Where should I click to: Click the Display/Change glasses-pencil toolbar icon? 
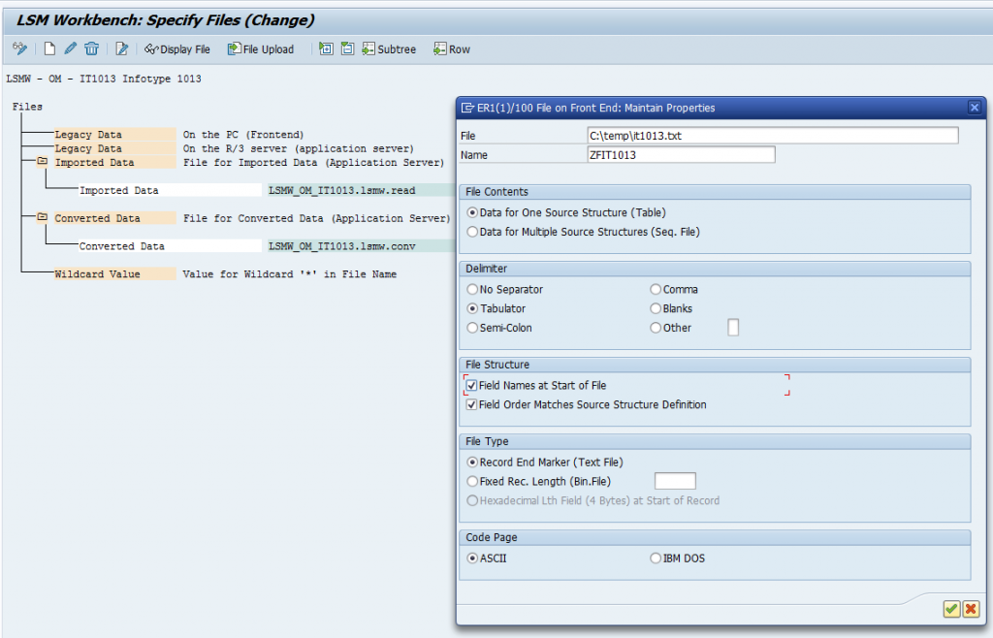[x=19, y=48]
